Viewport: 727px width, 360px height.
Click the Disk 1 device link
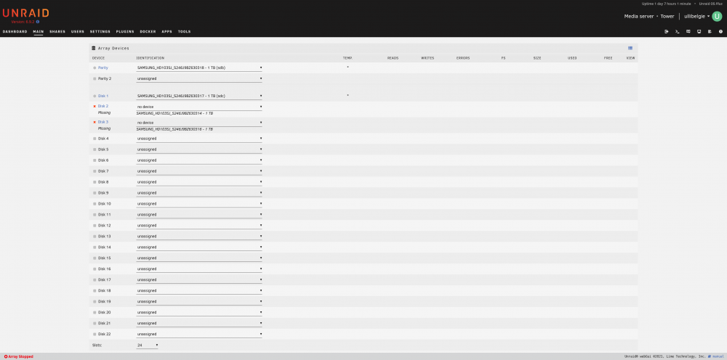pos(103,96)
